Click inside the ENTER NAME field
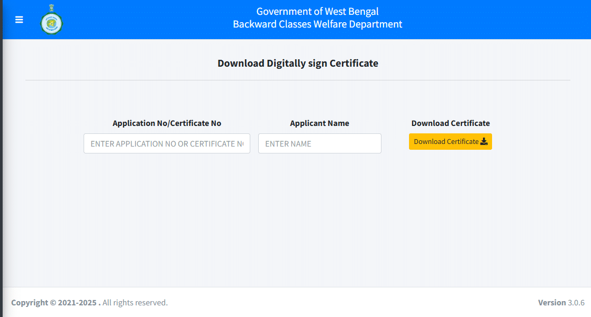Image resolution: width=591 pixels, height=317 pixels. click(x=320, y=143)
